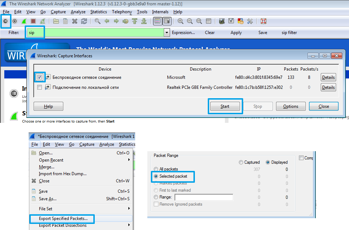Zoom out toolbar icon

pyautogui.click(x=190, y=21)
